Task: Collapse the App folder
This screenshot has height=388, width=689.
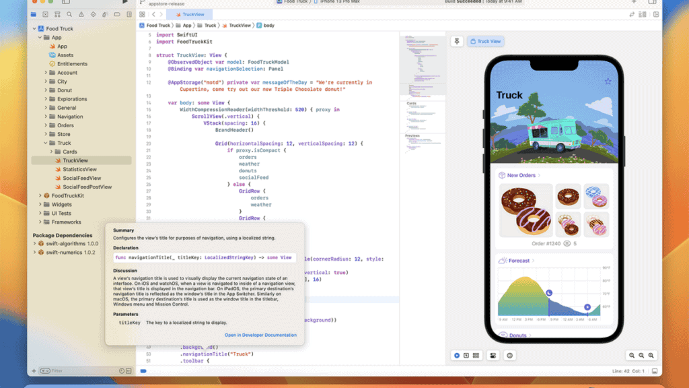Action: (x=40, y=38)
